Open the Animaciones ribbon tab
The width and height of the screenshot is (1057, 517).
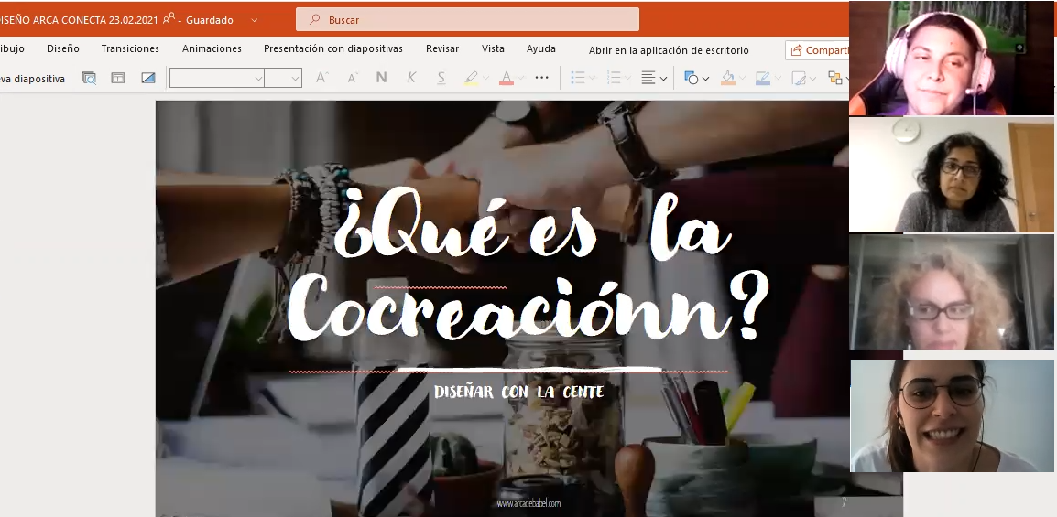coord(212,48)
